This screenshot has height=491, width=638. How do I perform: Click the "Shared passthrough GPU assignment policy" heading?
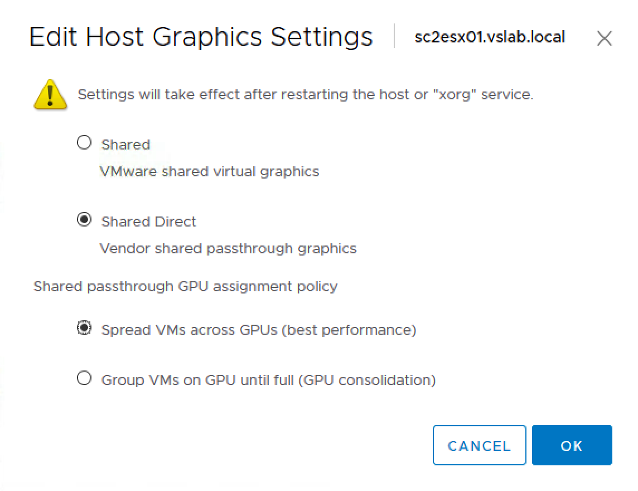point(185,287)
